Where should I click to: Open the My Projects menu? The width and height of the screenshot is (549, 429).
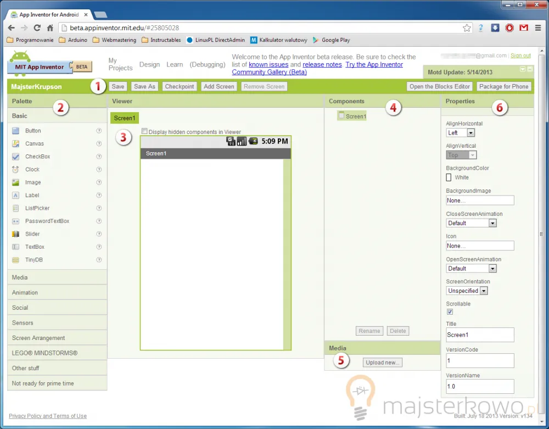click(120, 64)
